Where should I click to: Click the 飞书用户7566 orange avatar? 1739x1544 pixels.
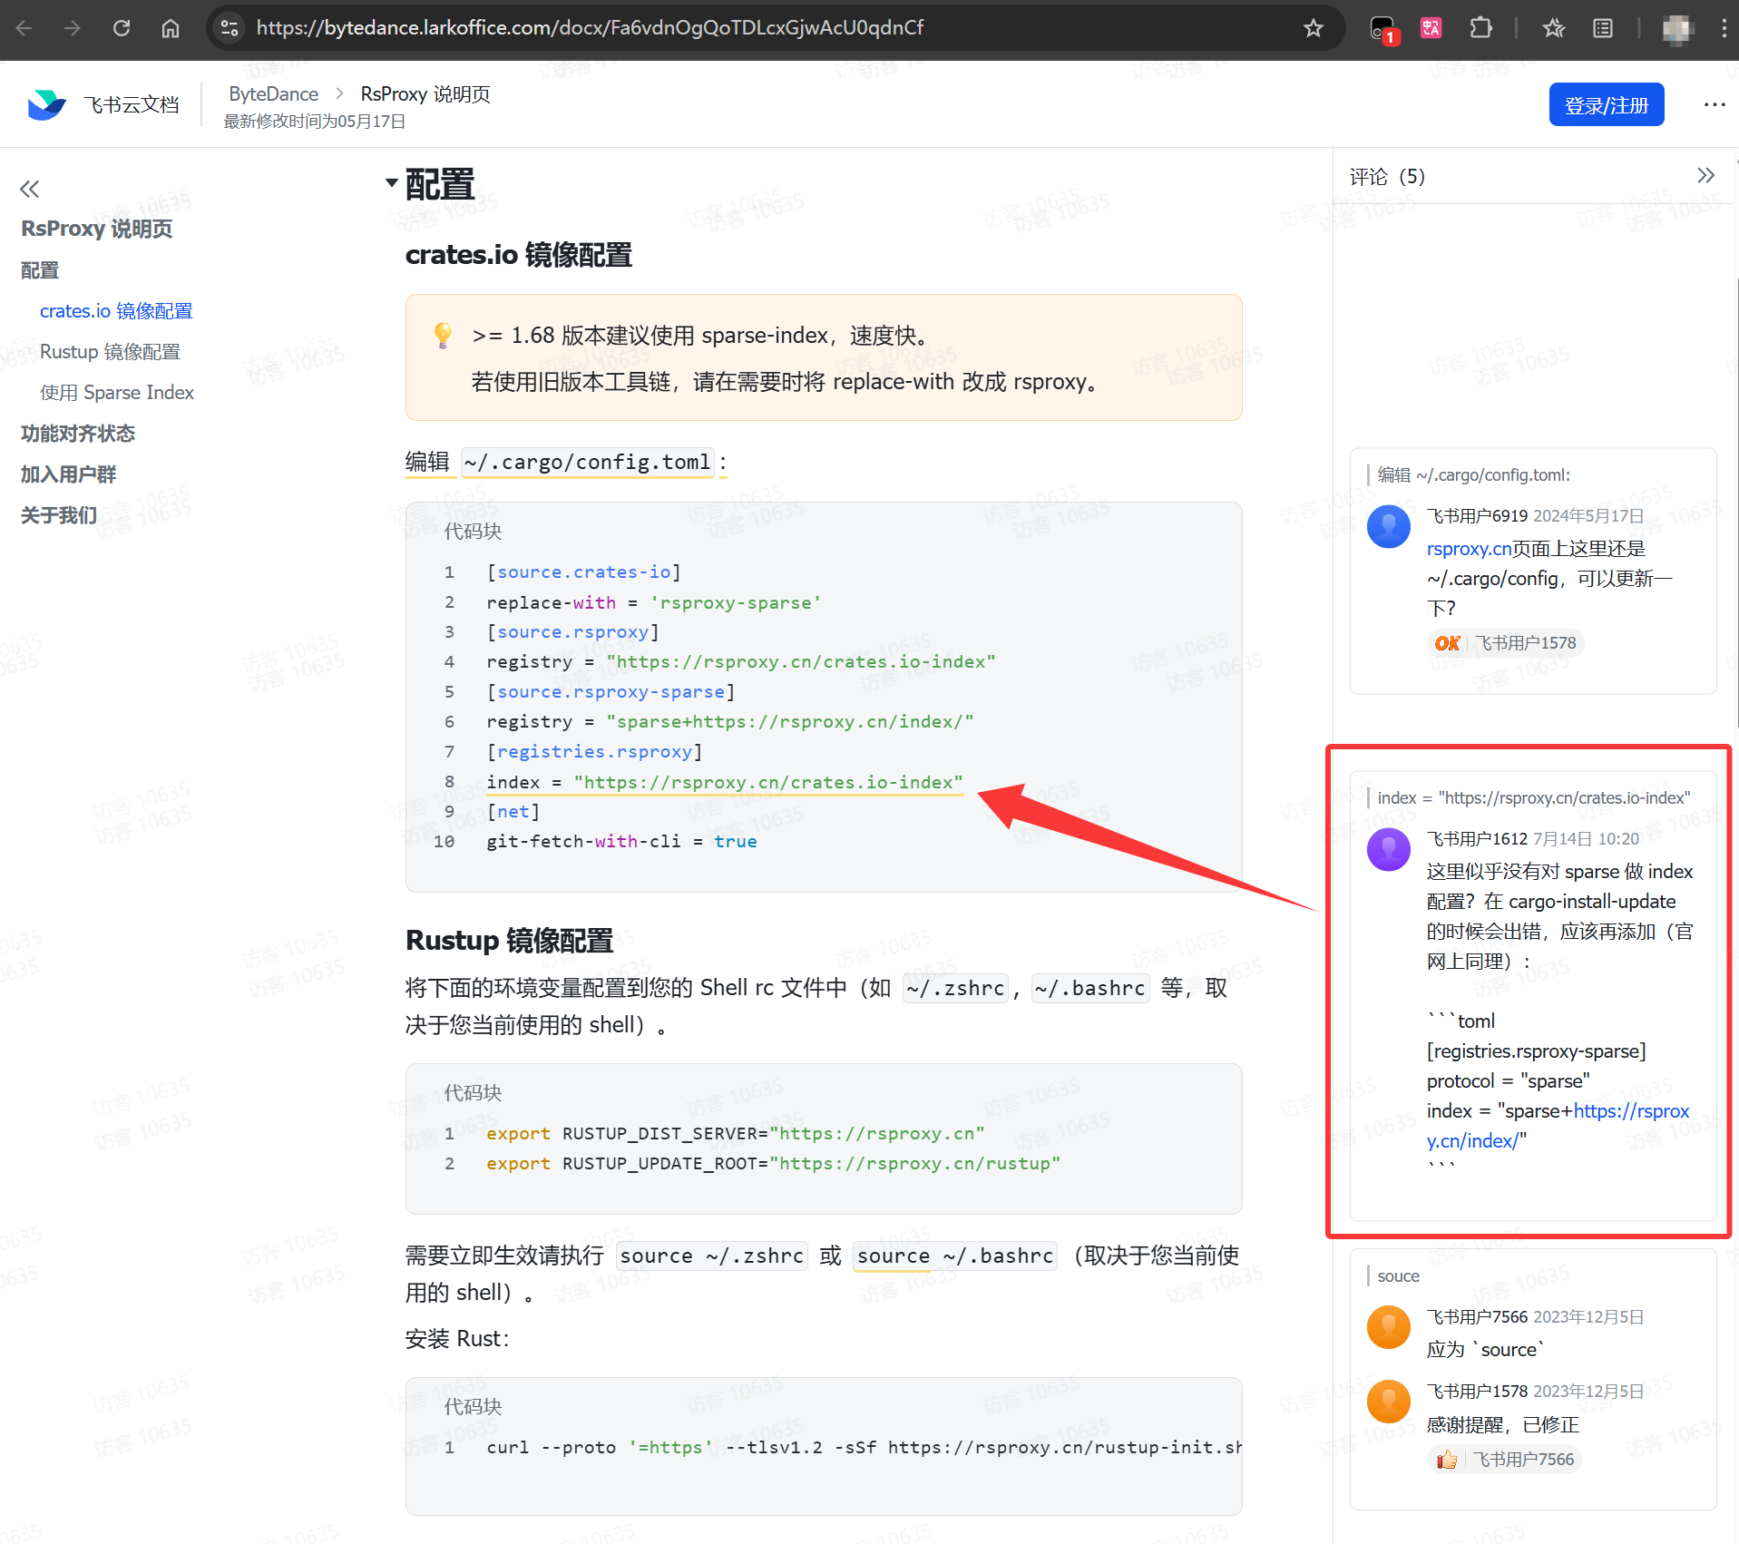pos(1388,1327)
